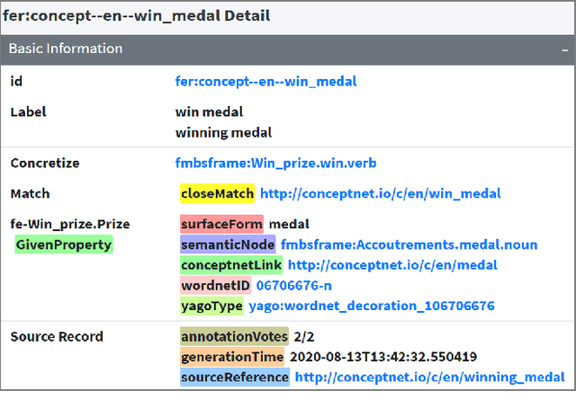The image size is (576, 417).
Task: Open fmbsframe:Accoutrements.medal.noun link
Action: [409, 244]
